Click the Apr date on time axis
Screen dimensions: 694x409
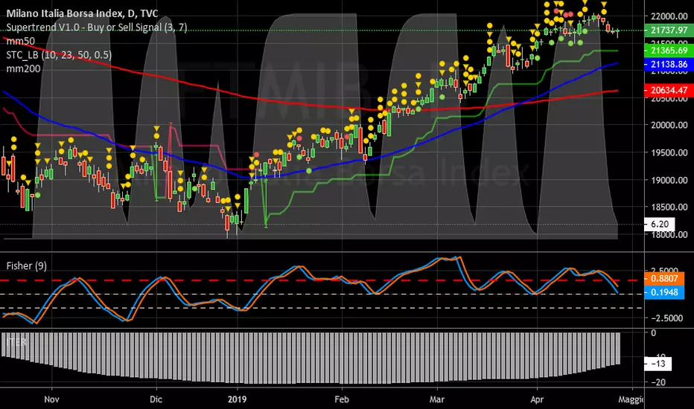(537, 399)
